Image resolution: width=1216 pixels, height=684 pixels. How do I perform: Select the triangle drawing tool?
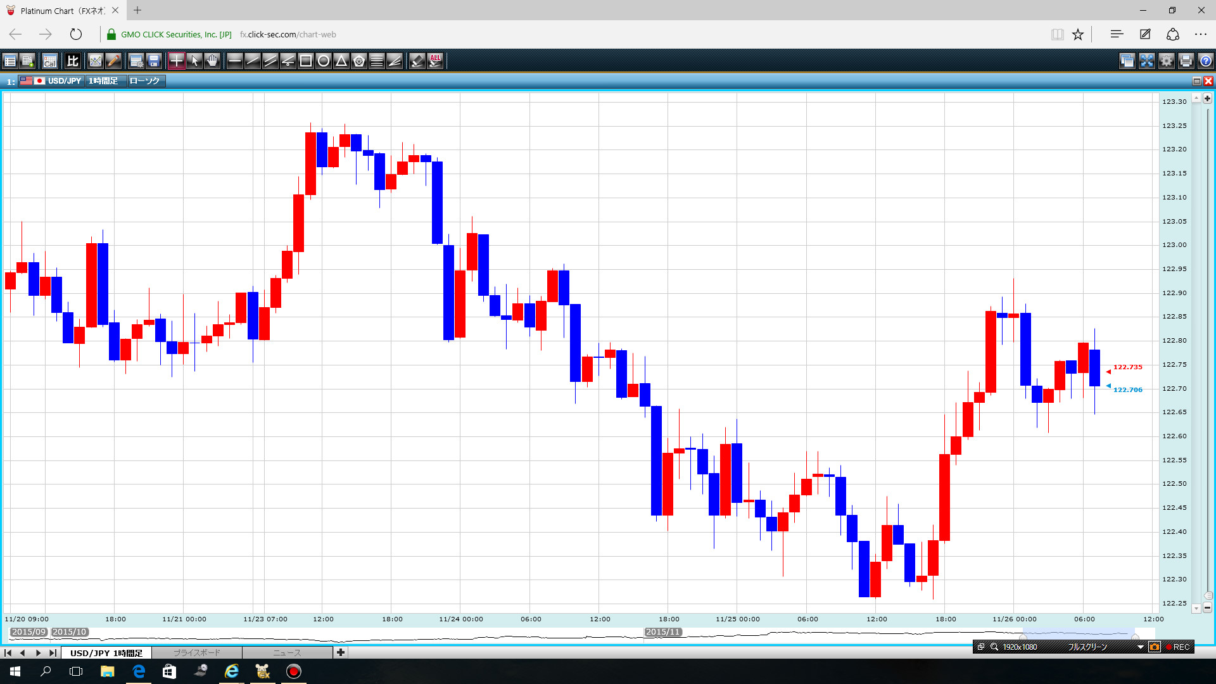341,61
